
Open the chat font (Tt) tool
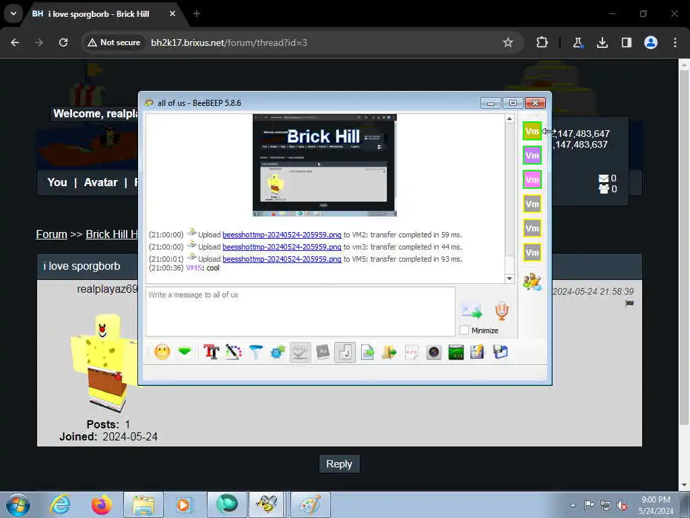211,352
